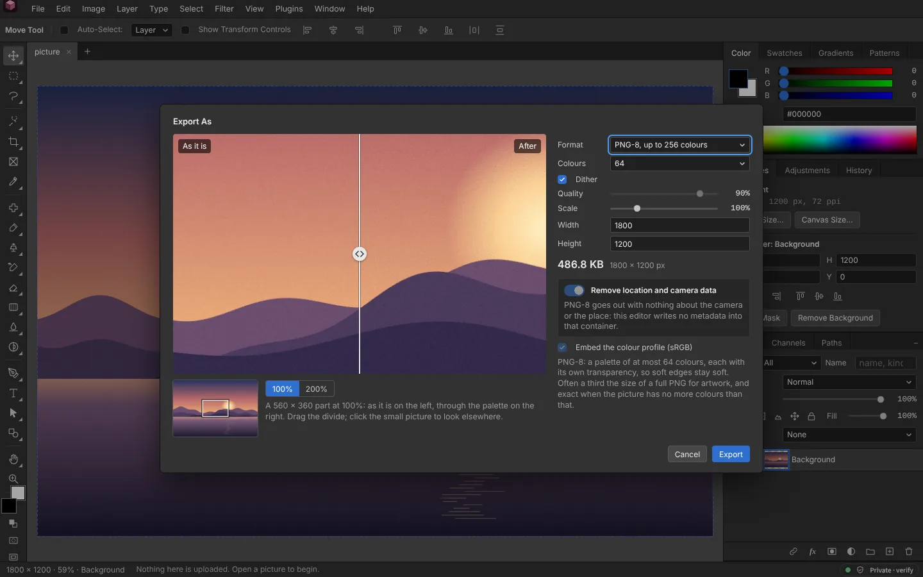Switch to the Swatches tab

[x=785, y=53]
